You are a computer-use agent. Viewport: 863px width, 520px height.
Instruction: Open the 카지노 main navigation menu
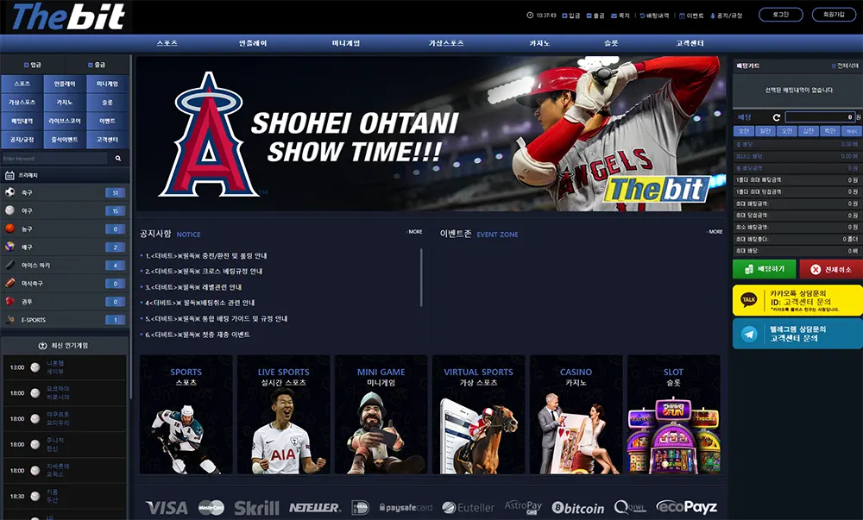pyautogui.click(x=539, y=43)
